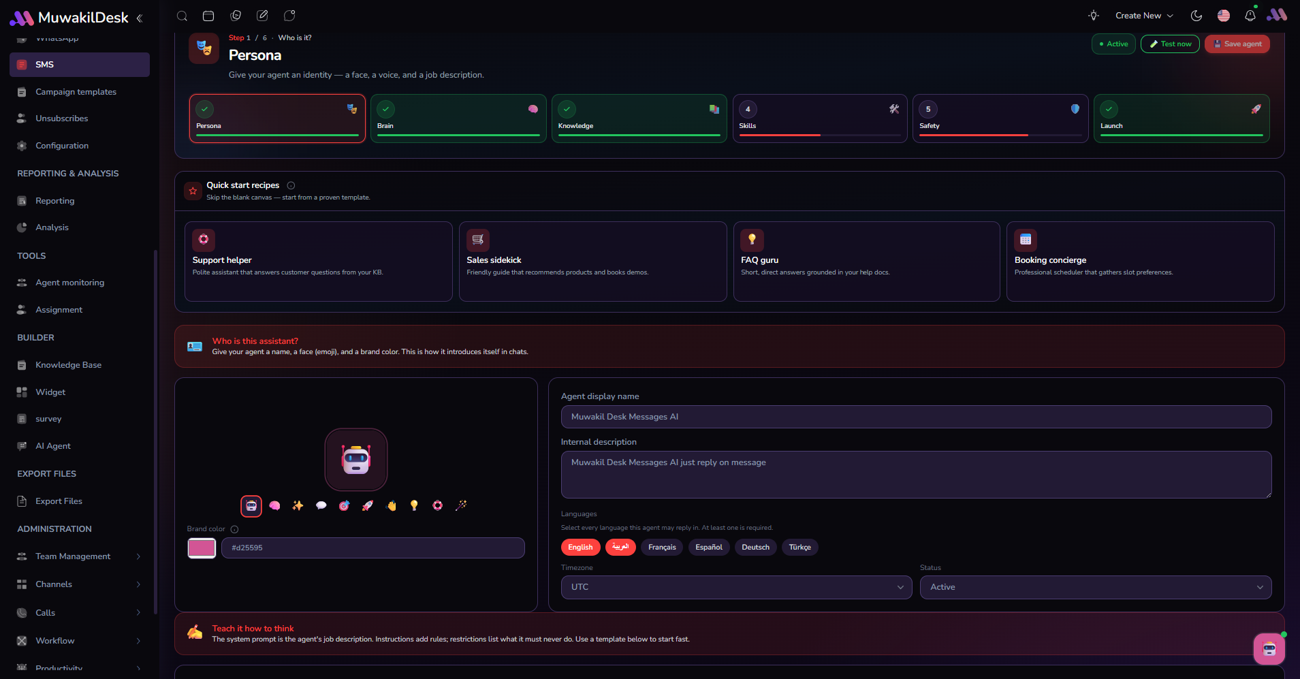This screenshot has height=679, width=1300.
Task: Pick the lifebuoy emoji as agent face
Action: 438,505
